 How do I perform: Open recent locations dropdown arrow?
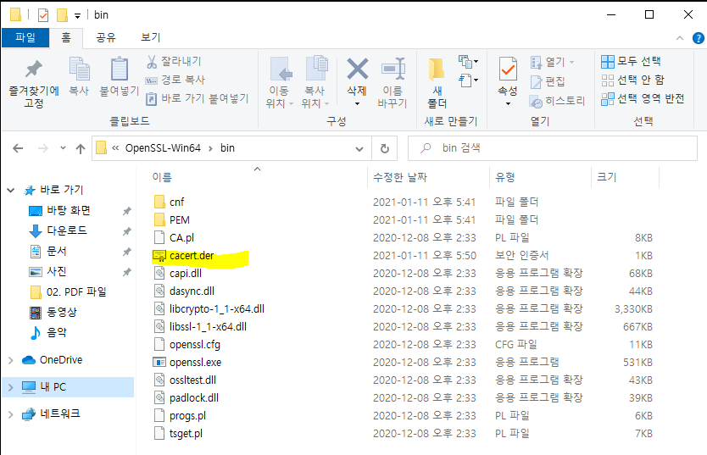point(63,148)
